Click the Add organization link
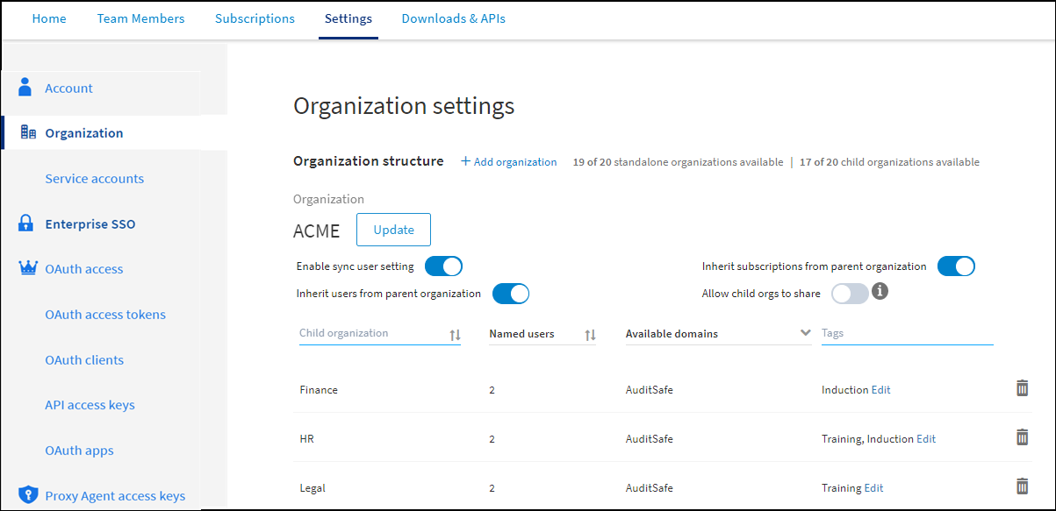 coord(509,162)
